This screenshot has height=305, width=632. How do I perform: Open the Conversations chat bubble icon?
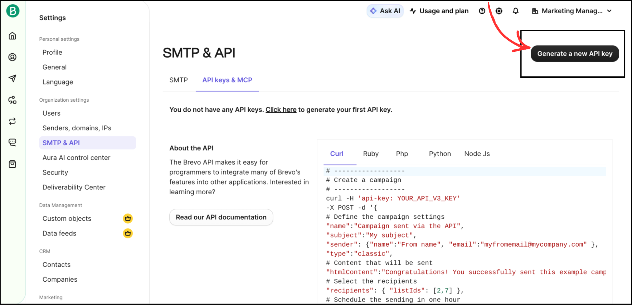pos(12,142)
